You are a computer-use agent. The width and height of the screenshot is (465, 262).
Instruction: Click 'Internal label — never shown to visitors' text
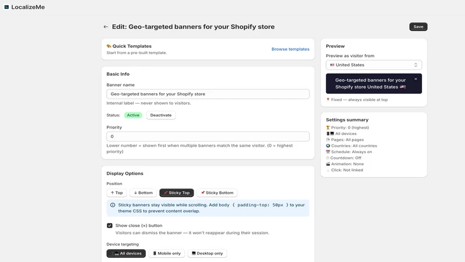[149, 103]
